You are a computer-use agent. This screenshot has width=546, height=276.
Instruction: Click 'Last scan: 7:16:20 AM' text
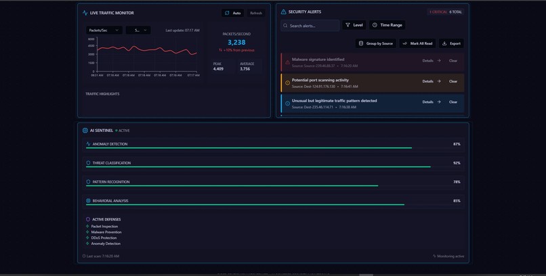pyautogui.click(x=103, y=256)
